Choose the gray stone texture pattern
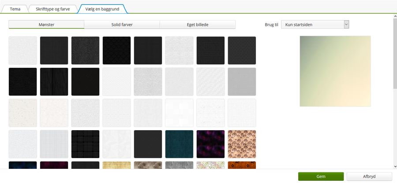 [179, 165]
